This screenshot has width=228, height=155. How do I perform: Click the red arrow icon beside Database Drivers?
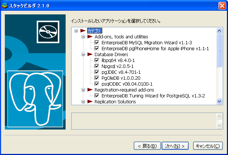click(x=90, y=54)
